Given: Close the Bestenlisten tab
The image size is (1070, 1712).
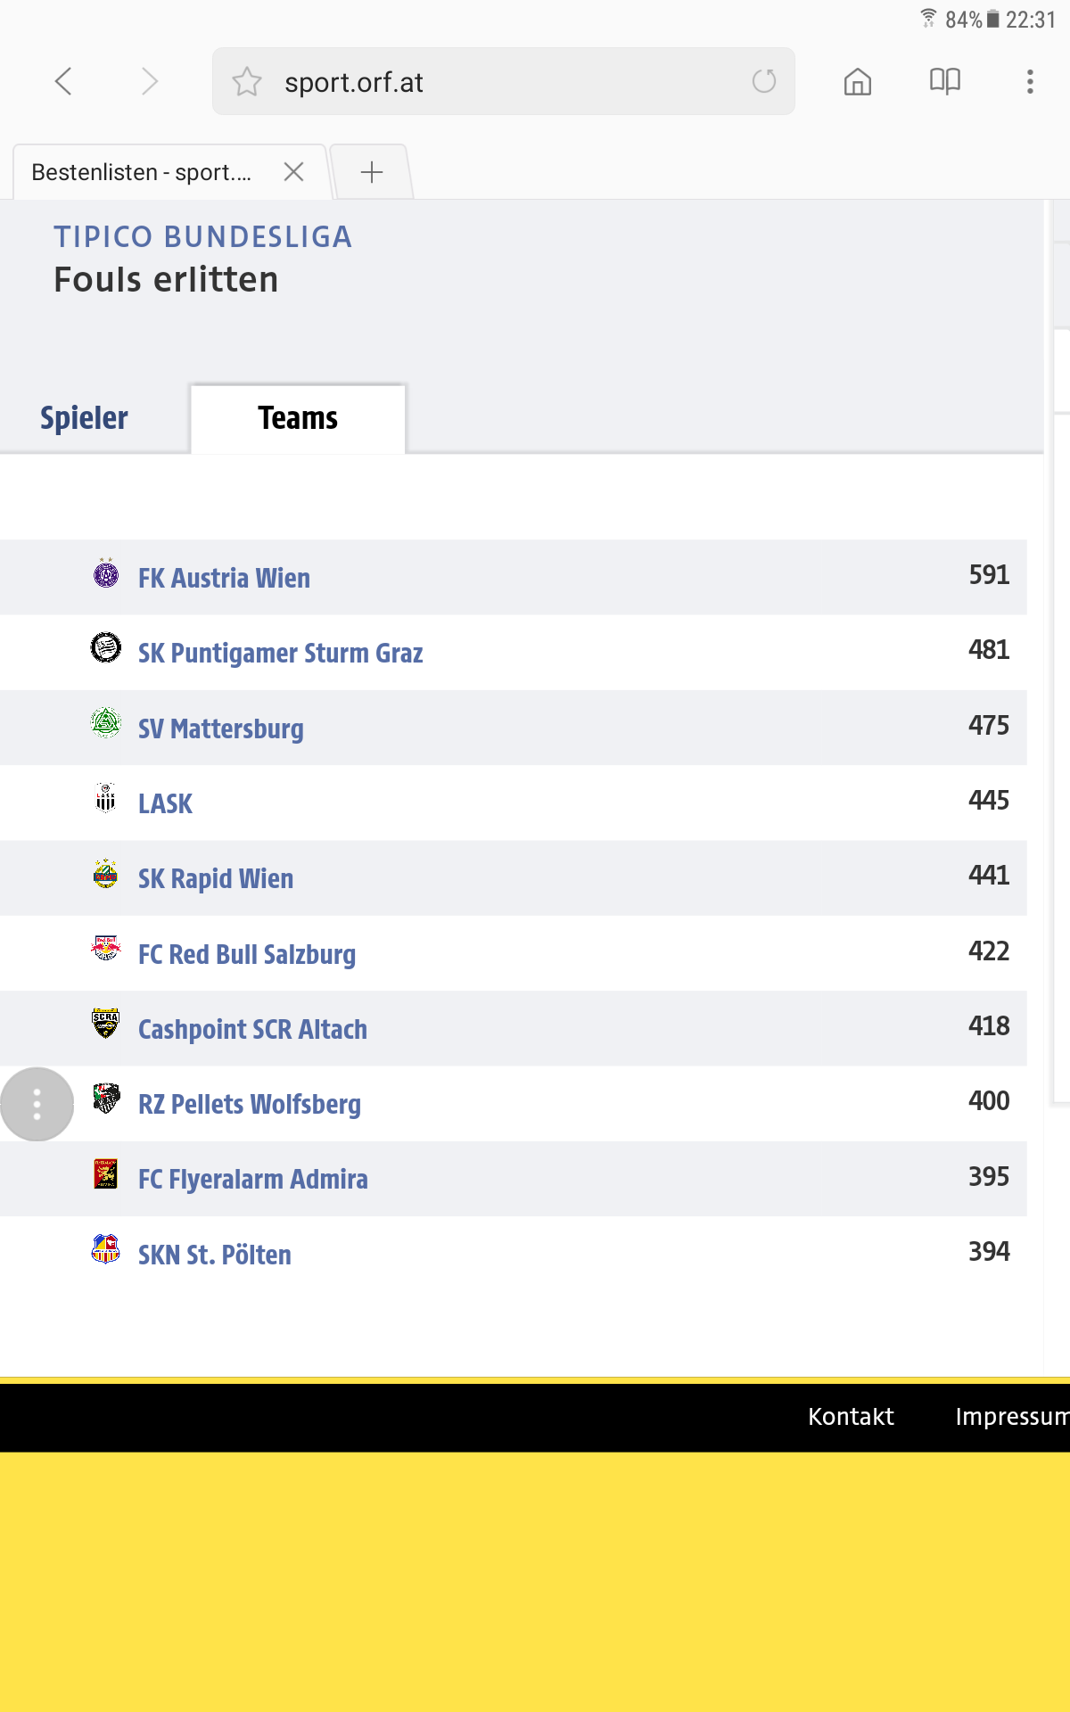Looking at the screenshot, I should [293, 172].
